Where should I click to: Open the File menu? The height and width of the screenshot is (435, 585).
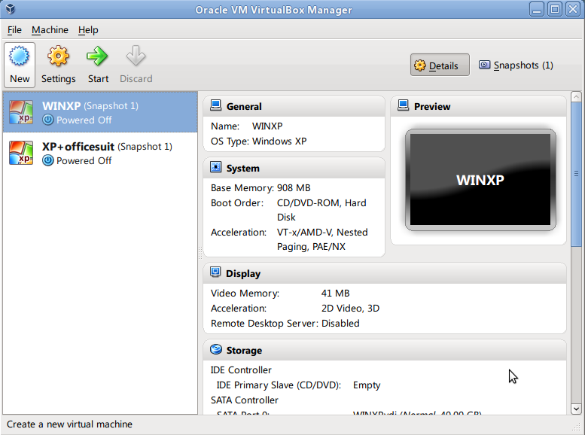(14, 30)
